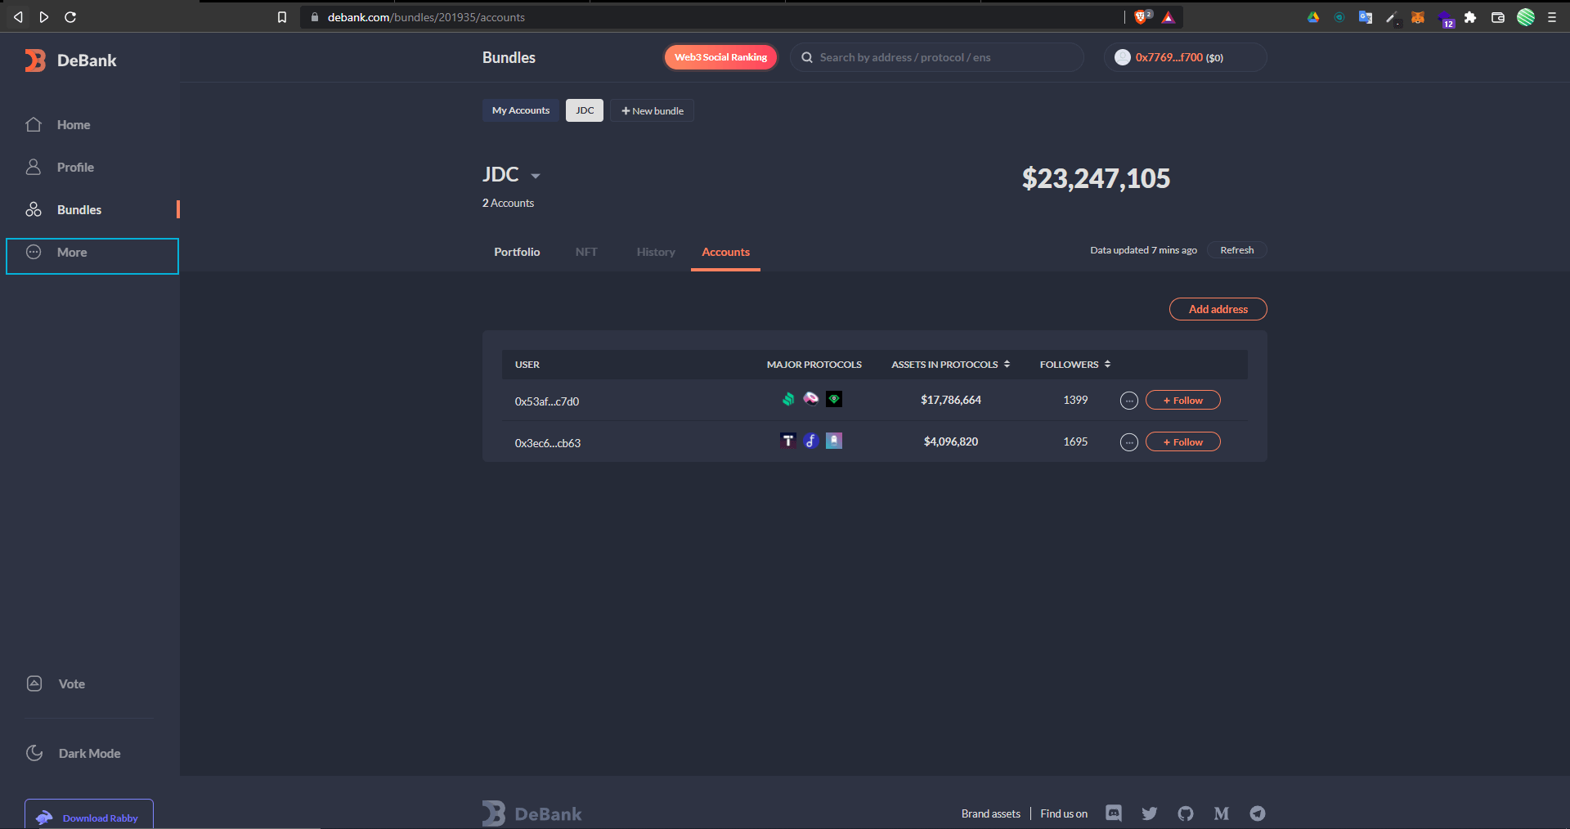Open the Twitter icon in footer

[x=1150, y=813]
